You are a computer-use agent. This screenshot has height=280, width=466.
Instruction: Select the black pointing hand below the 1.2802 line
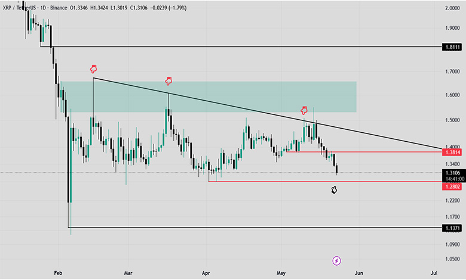click(334, 190)
